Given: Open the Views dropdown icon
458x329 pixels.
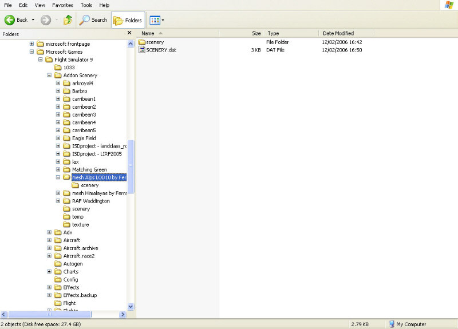Looking at the screenshot, I should (154, 20).
